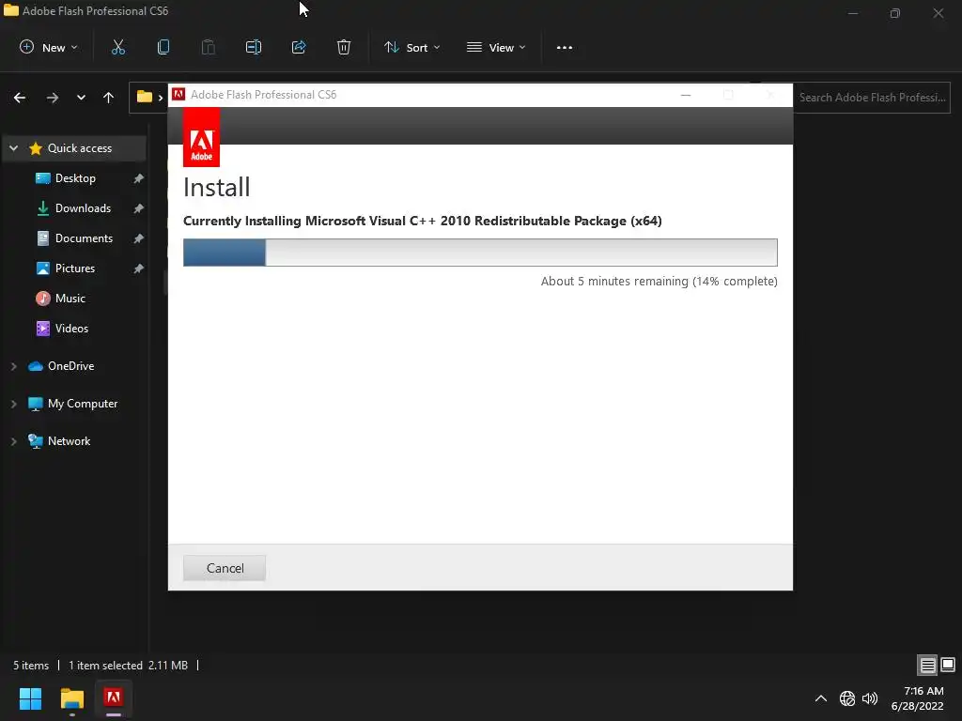Select My Computer in the sidebar

point(83,404)
